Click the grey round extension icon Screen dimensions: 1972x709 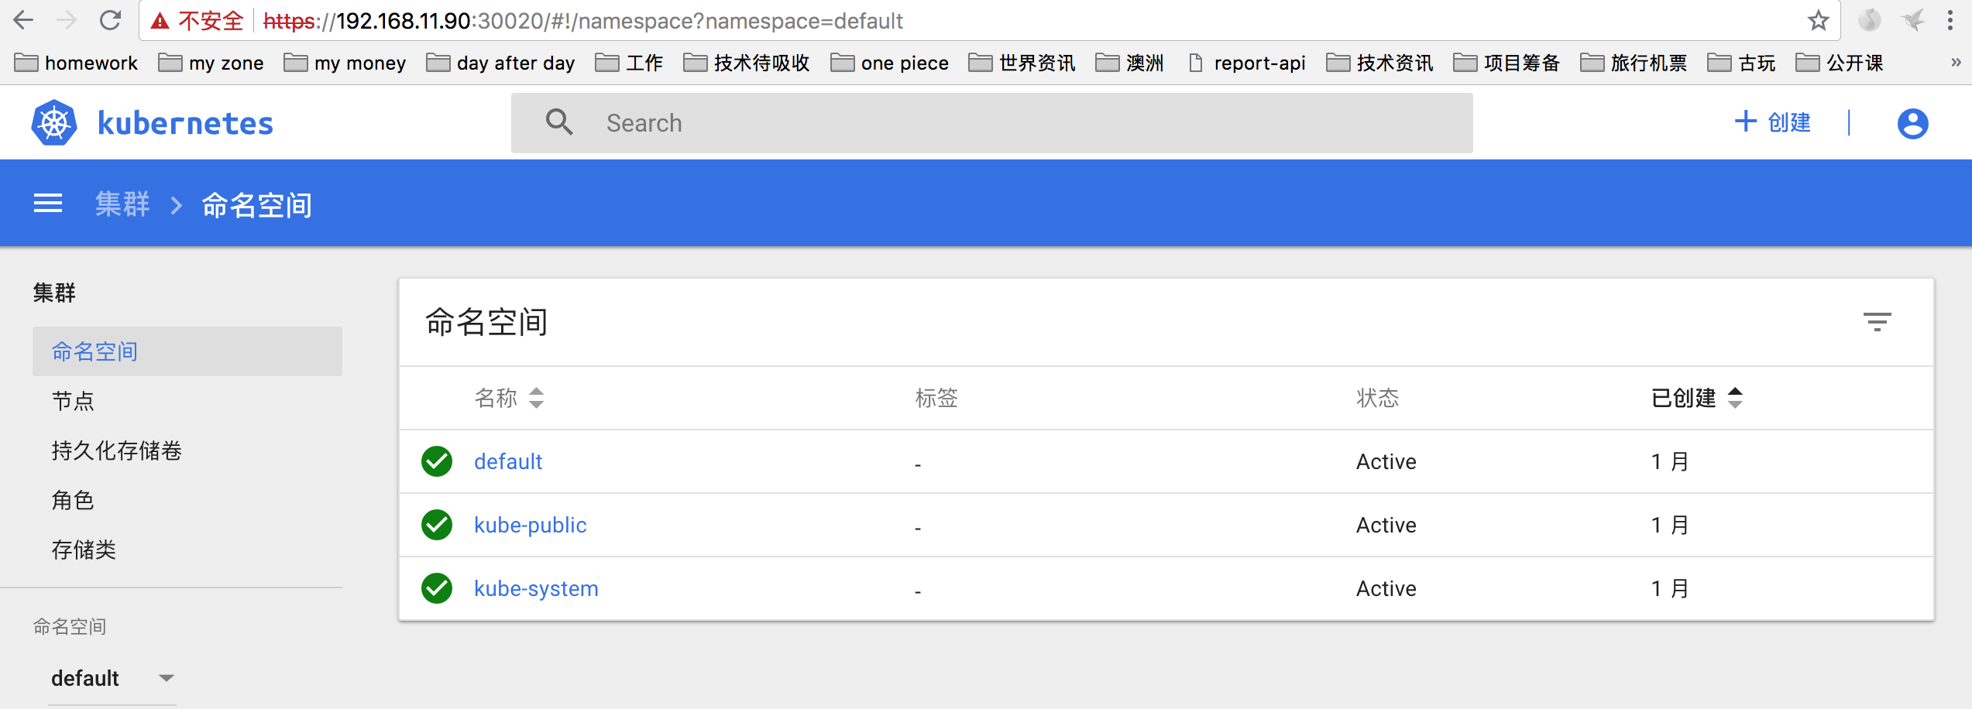click(1869, 20)
